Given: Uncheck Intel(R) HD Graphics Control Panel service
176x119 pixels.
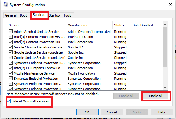Looking at the screenshot, I should click(x=10, y=68).
